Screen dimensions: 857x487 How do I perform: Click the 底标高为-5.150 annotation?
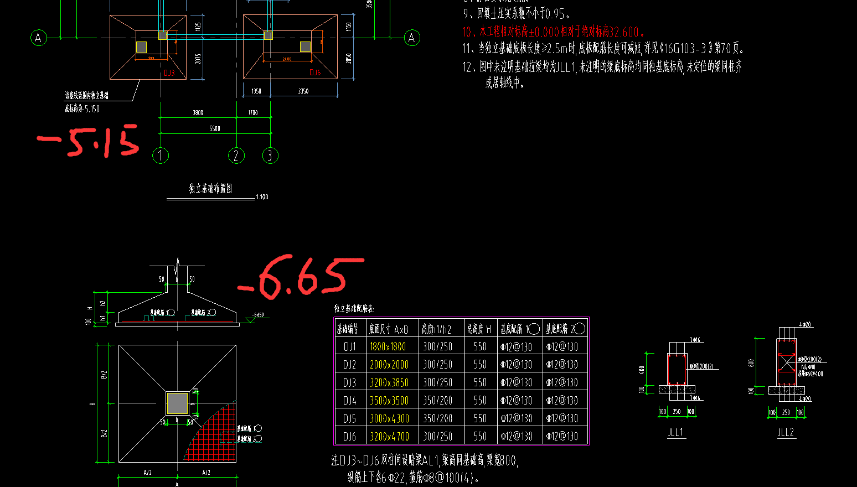tap(82, 108)
